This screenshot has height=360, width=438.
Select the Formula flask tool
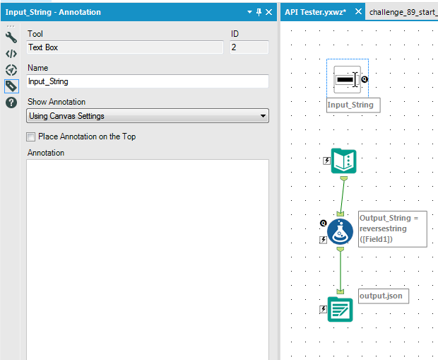coord(340,231)
